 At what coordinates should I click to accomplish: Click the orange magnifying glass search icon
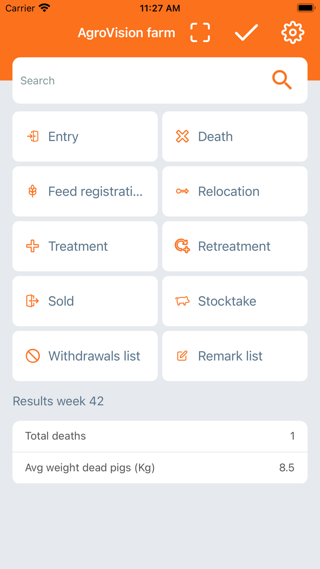click(282, 81)
